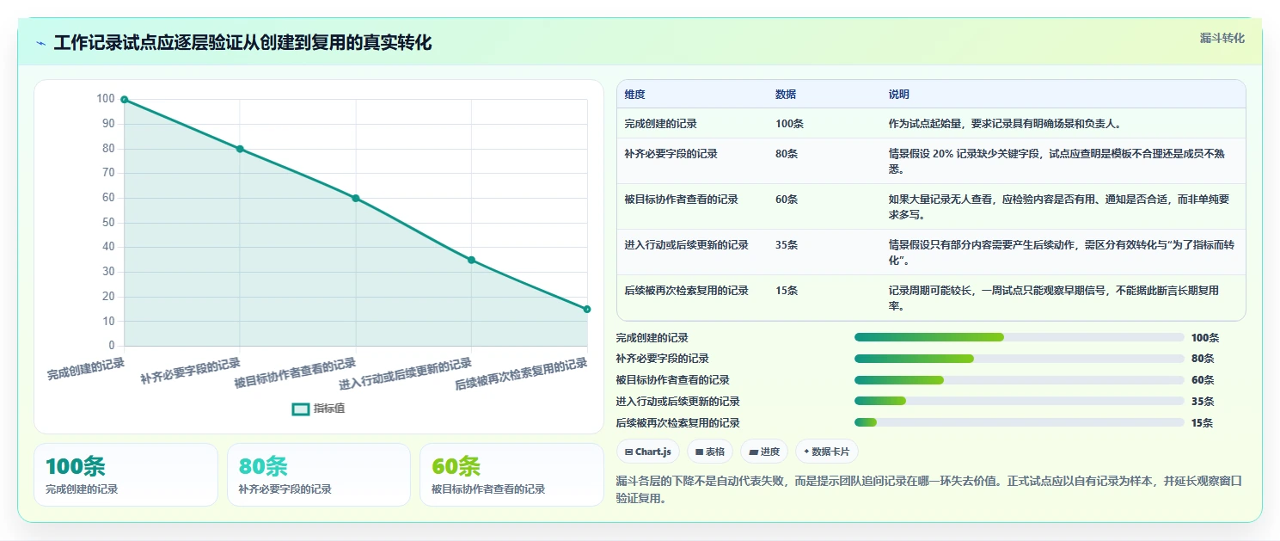Click the page title 工作记录试点应逐层验证

click(242, 43)
